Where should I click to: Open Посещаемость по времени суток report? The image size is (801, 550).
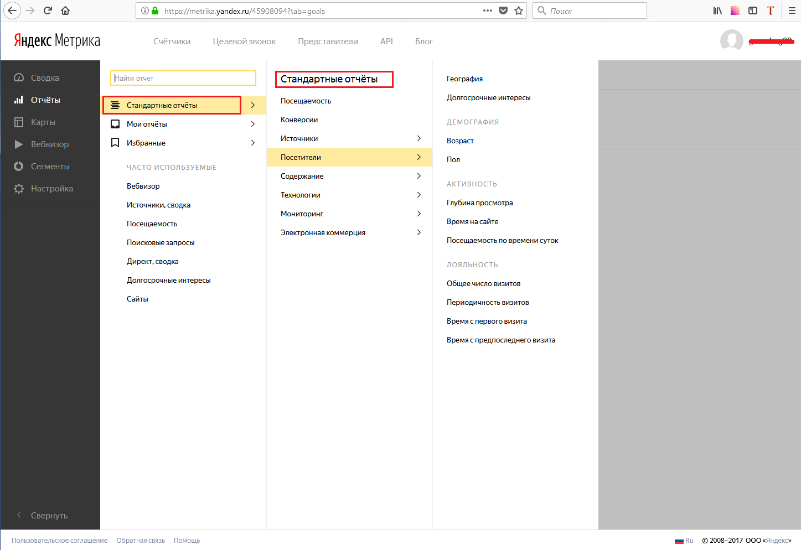pos(503,240)
